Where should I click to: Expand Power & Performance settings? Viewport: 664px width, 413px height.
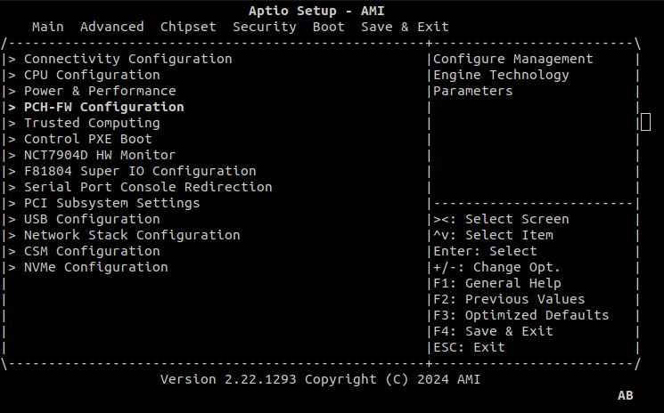[x=100, y=91]
